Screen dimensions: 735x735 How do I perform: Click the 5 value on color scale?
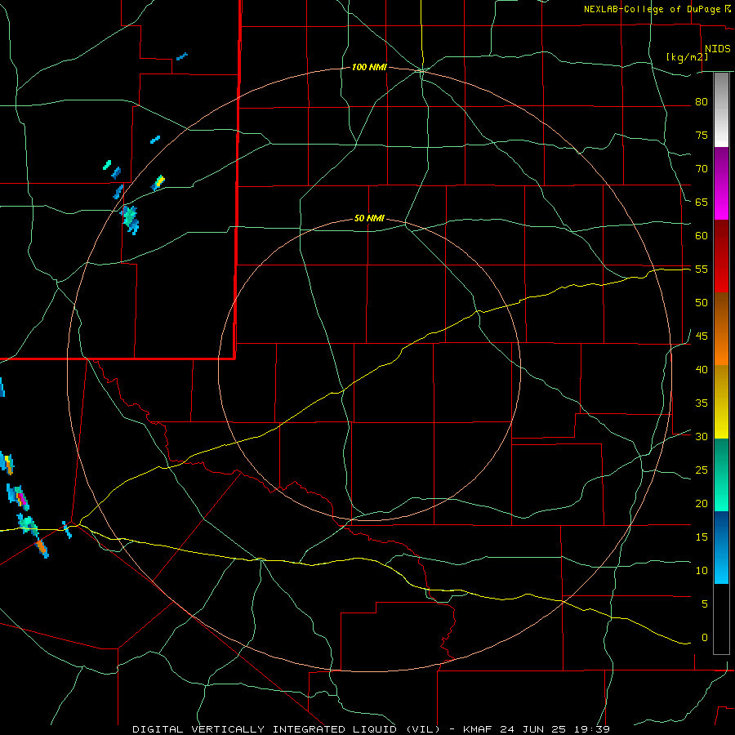point(704,604)
